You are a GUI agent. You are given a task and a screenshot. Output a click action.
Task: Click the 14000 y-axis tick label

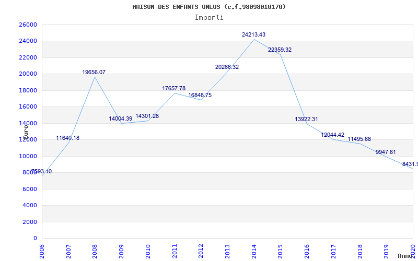point(28,123)
